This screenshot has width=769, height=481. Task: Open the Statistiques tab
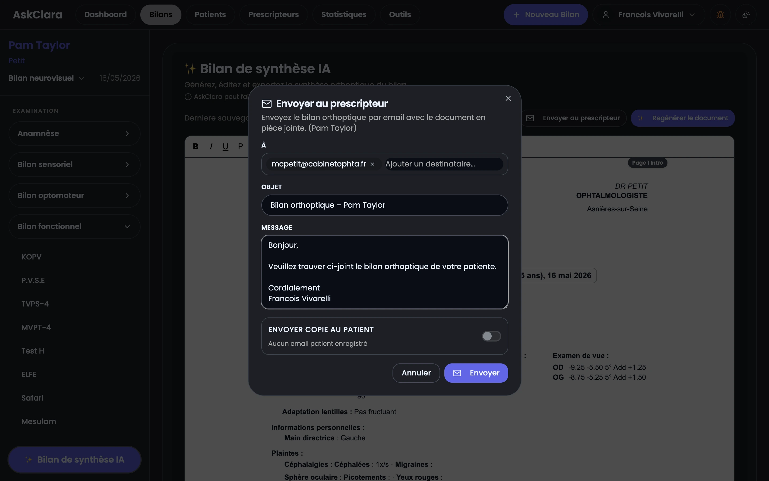pos(344,15)
